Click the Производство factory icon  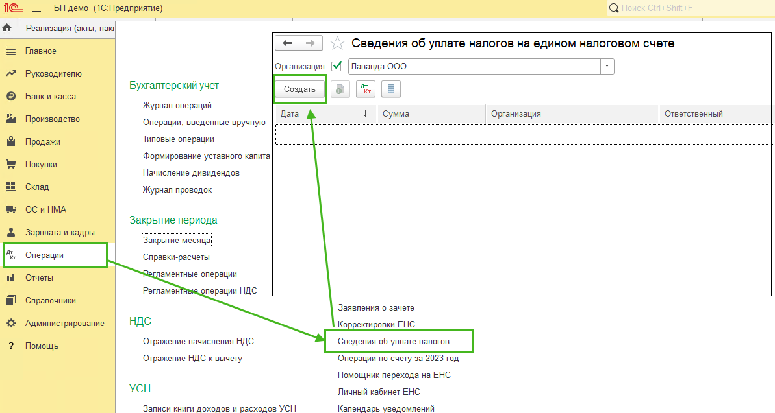[x=11, y=119]
